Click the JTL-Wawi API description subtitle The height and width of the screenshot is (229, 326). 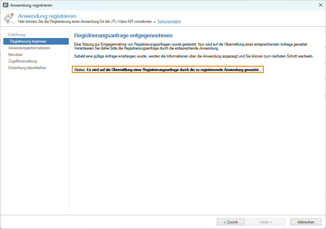coord(85,21)
